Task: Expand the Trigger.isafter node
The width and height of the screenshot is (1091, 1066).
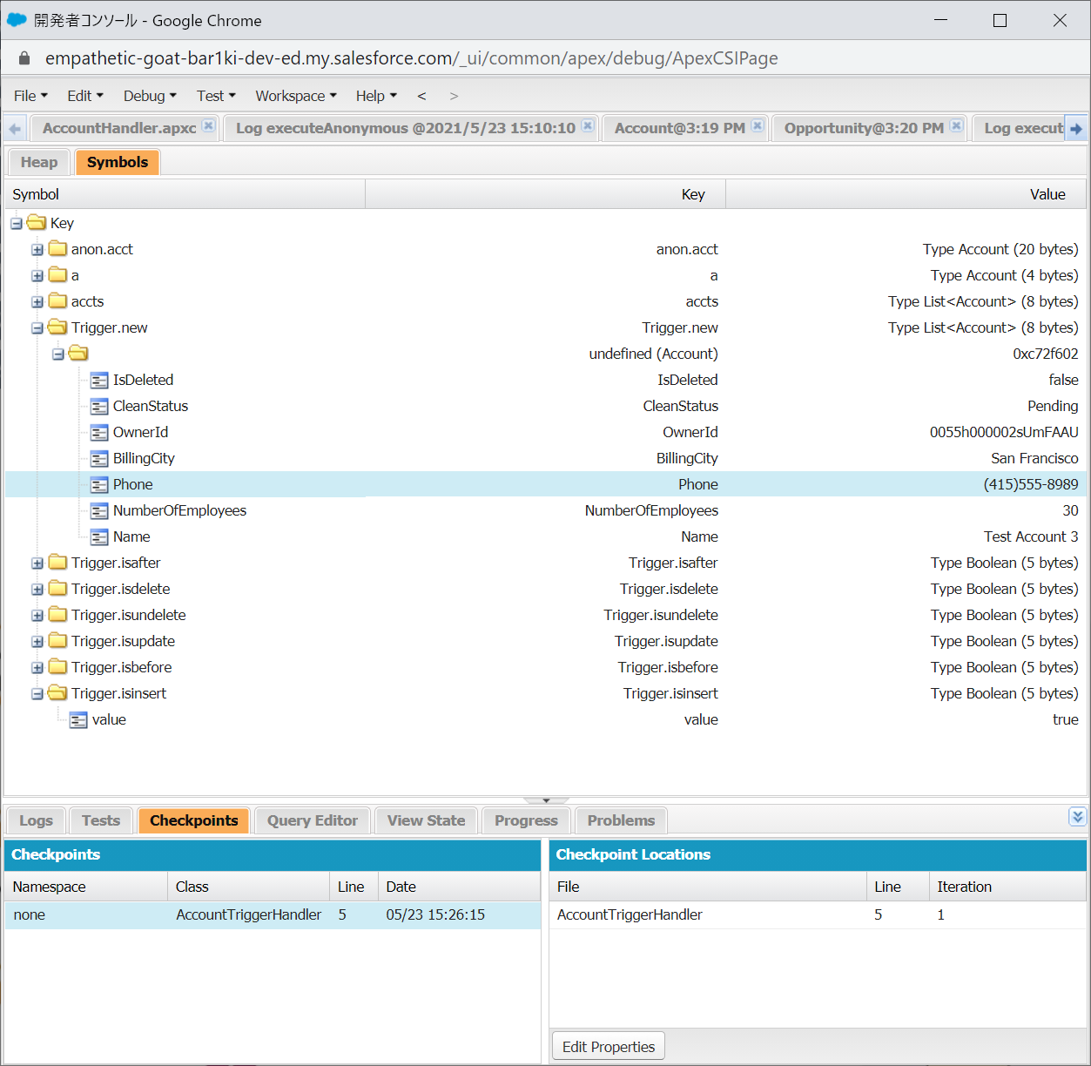Action: coord(37,563)
